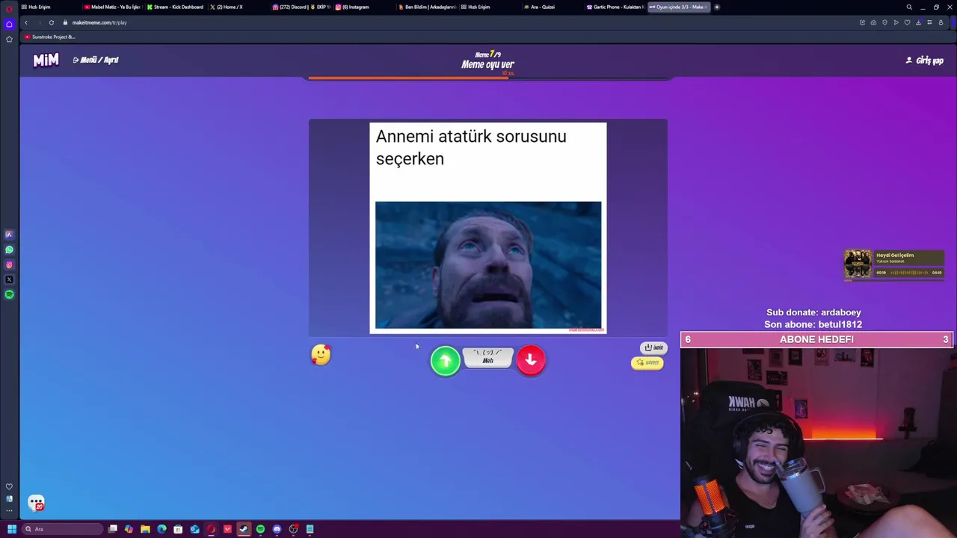
Task: Upvote the meme with green arrow
Action: [445, 361]
